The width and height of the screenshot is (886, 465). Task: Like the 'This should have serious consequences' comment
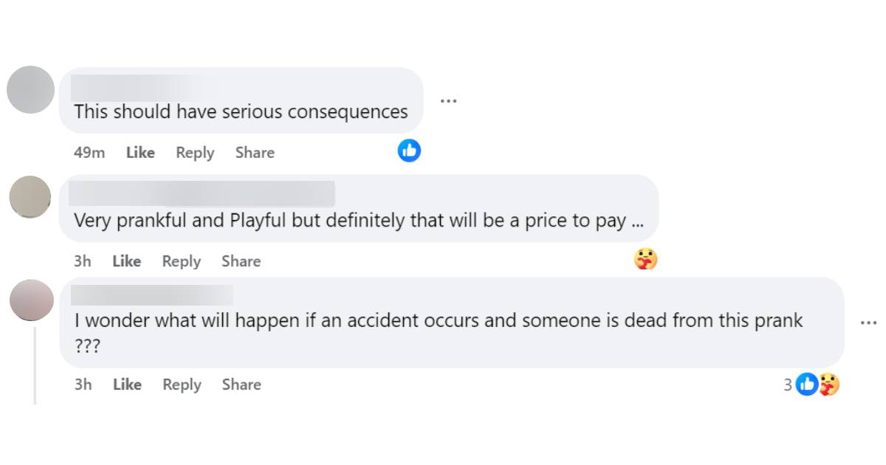coord(140,153)
